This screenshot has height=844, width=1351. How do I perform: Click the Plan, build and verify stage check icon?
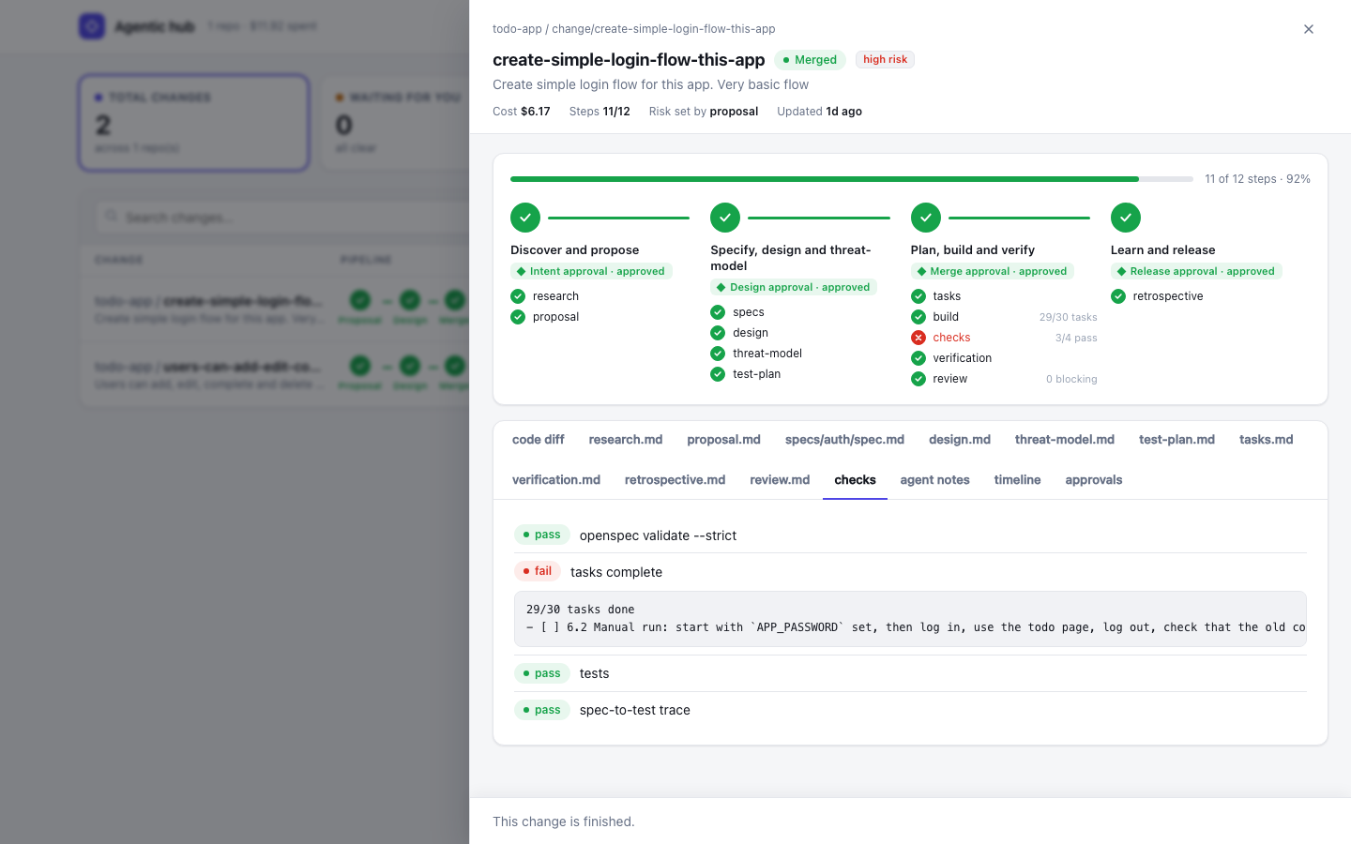[x=926, y=218]
